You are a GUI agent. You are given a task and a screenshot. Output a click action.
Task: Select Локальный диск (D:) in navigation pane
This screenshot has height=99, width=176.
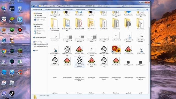(x=41, y=46)
